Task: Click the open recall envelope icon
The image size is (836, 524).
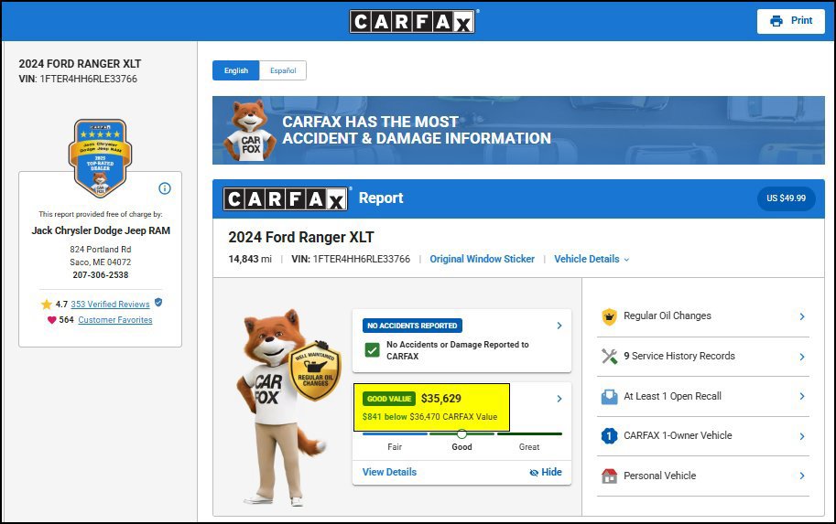Action: click(609, 397)
